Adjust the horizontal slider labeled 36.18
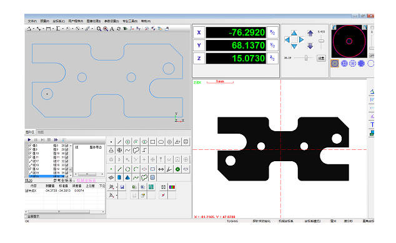 pyautogui.click(x=305, y=58)
